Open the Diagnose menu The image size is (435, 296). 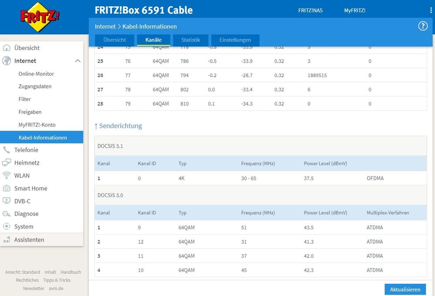coord(27,214)
